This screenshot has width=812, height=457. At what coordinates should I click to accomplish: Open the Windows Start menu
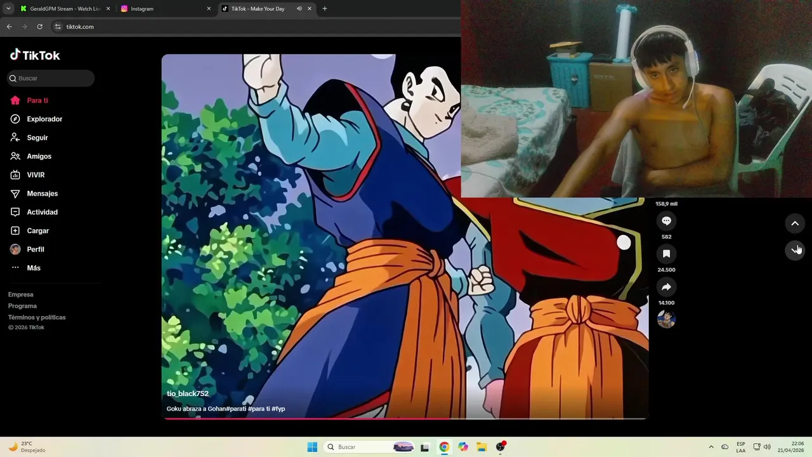point(312,447)
